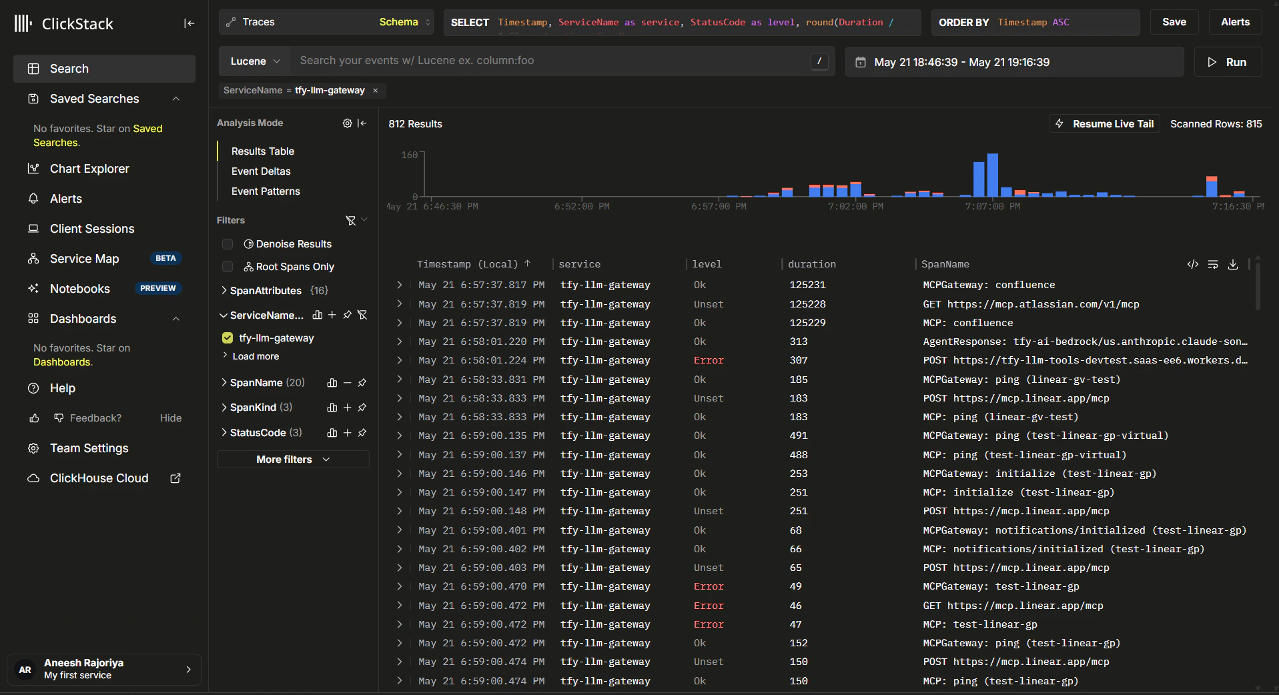1279x695 pixels.
Task: Uncheck tfy-llm-gateway service filter
Action: (x=228, y=338)
